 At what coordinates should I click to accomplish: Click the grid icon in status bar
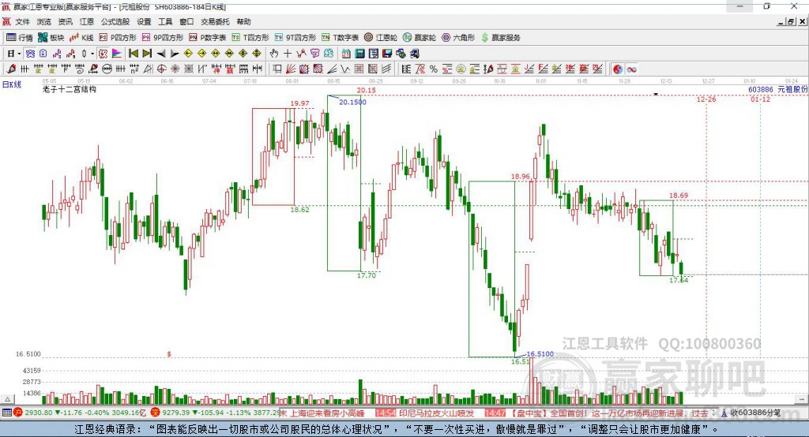(x=6, y=413)
